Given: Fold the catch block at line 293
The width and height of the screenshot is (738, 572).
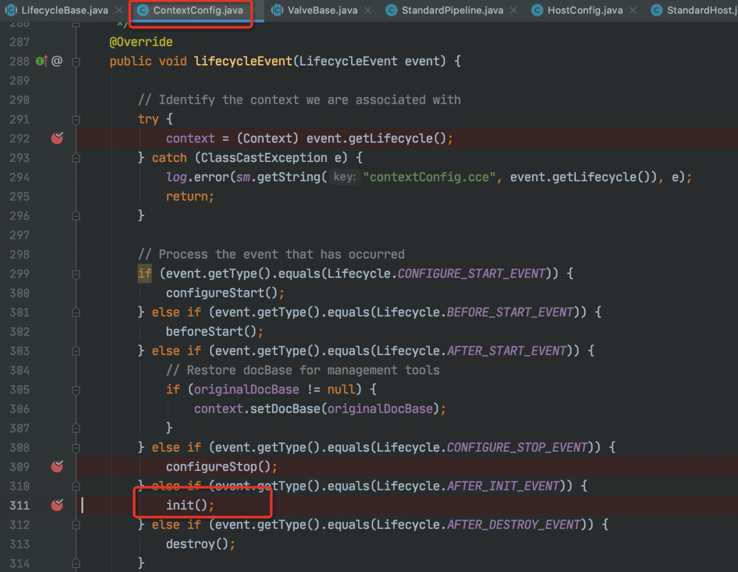Looking at the screenshot, I should click(x=76, y=158).
